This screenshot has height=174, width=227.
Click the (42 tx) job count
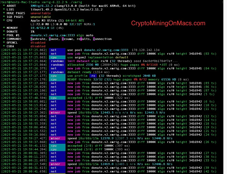(x=210, y=172)
